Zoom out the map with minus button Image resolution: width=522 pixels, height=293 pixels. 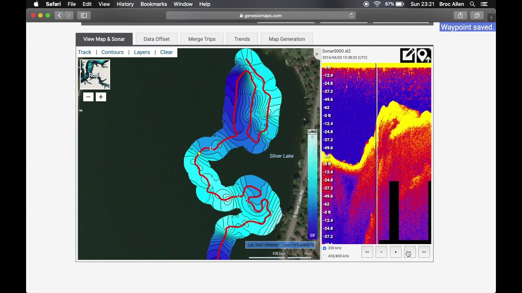[x=88, y=97]
